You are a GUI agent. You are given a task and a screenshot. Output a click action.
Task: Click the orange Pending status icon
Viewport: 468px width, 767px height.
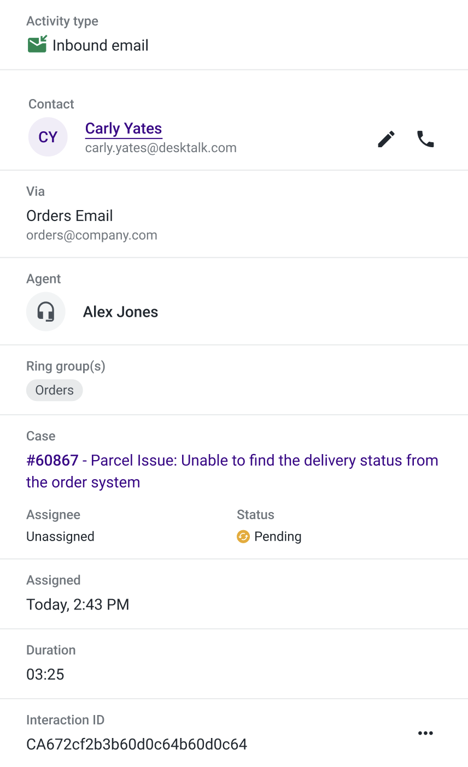click(243, 537)
